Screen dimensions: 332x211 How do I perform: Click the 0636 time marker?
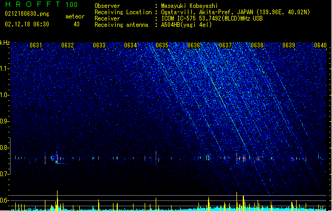(x=194, y=45)
